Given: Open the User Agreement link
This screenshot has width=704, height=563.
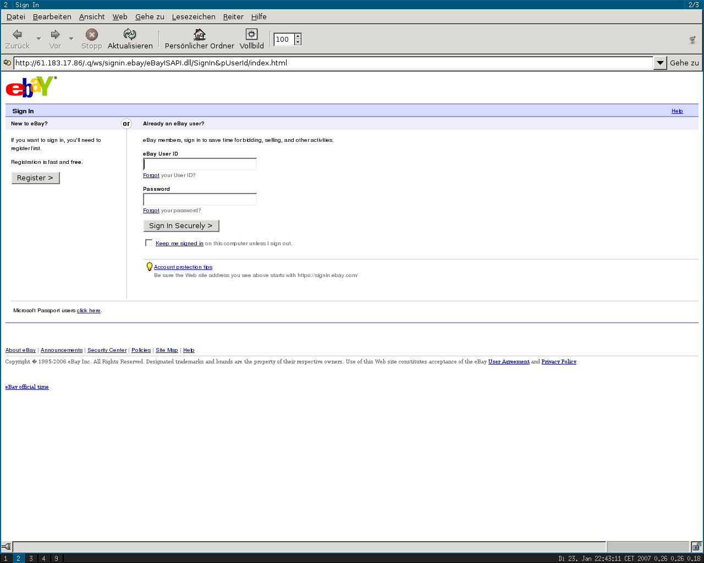Looking at the screenshot, I should coord(509,362).
